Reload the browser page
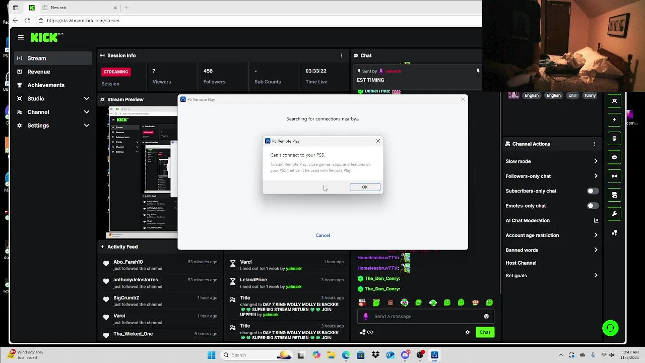The width and height of the screenshot is (645, 363). tap(28, 21)
